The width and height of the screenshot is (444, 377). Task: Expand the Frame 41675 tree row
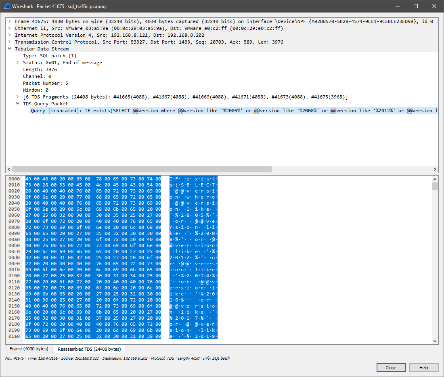click(9, 21)
